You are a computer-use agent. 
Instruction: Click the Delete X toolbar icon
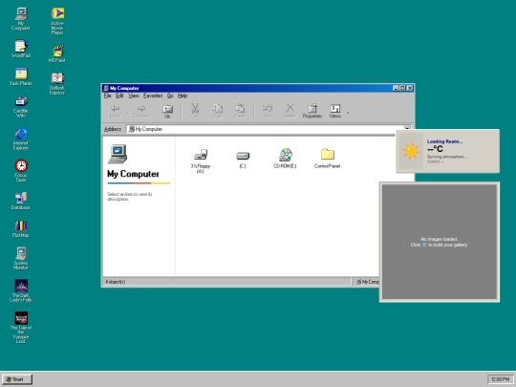click(x=290, y=111)
